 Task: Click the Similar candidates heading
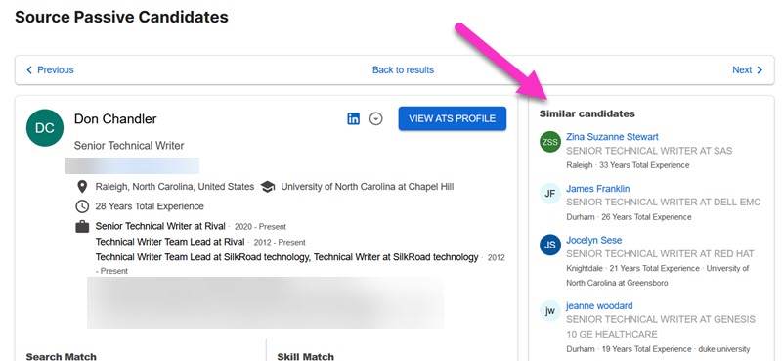click(x=587, y=113)
